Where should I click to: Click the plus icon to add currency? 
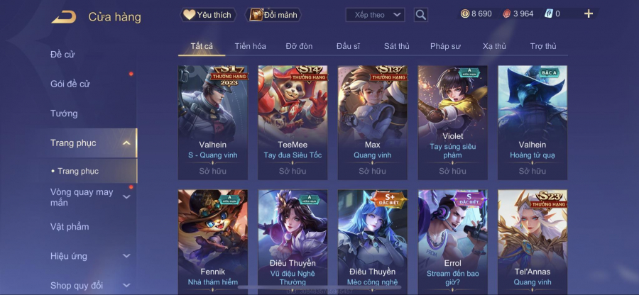588,14
